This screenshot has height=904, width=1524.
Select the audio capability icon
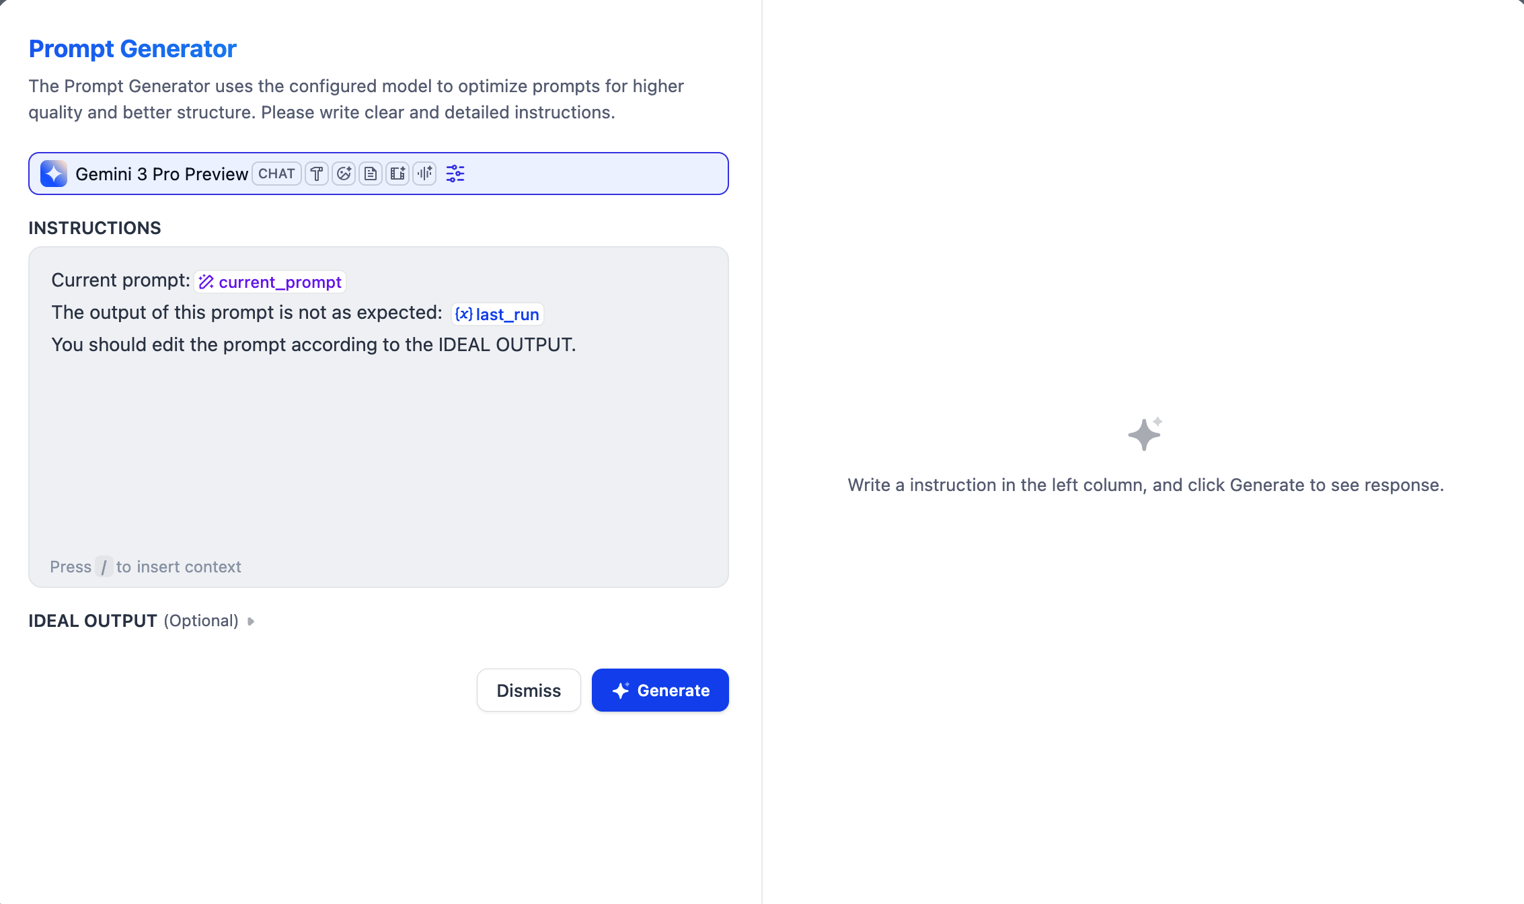click(x=424, y=174)
